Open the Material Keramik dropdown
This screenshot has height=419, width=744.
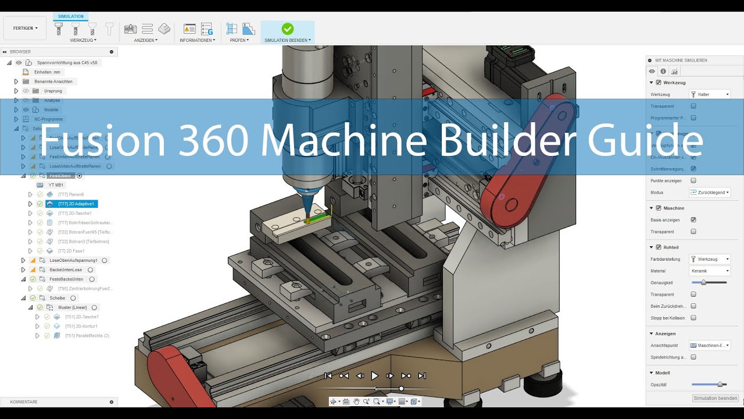tap(710, 271)
